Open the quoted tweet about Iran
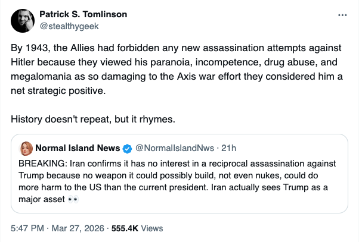This screenshot has width=362, height=242. point(179,181)
